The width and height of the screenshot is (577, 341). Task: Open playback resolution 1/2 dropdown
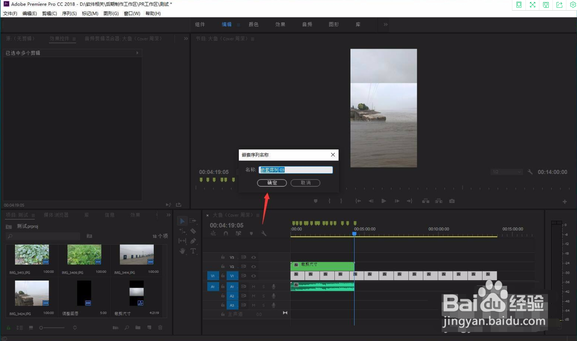[x=507, y=172]
